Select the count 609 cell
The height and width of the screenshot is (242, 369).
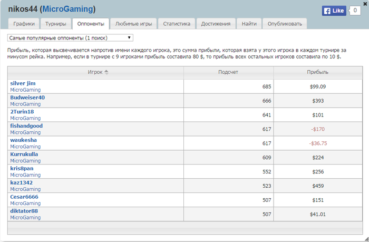pyautogui.click(x=228, y=158)
